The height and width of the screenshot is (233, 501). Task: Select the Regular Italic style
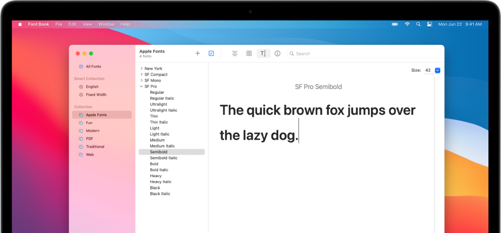pos(162,98)
